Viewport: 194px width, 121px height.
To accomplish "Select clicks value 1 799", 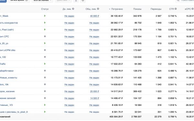I will click(158, 30).
